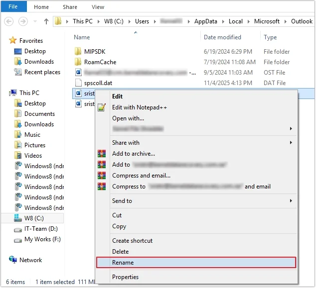
Task: Open the Share ribbon tab
Action: click(x=70, y=7)
